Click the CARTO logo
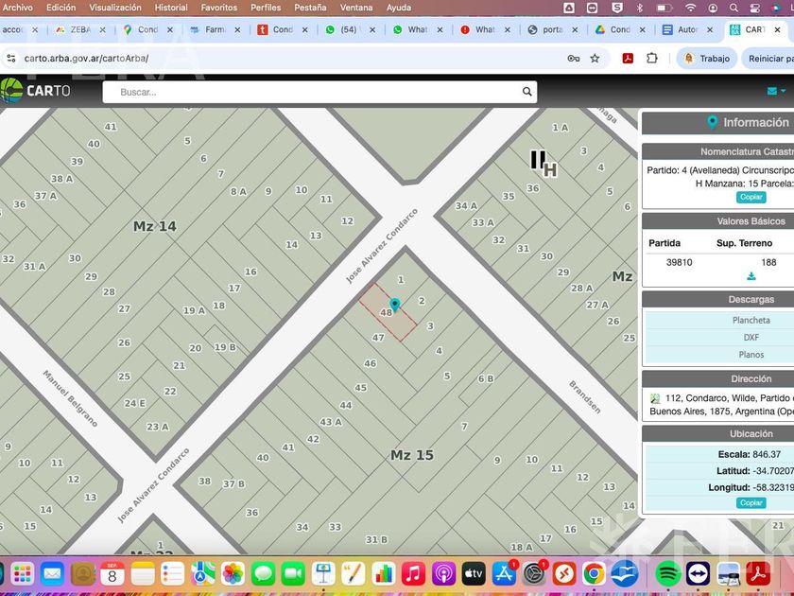The image size is (794, 596). point(36,91)
